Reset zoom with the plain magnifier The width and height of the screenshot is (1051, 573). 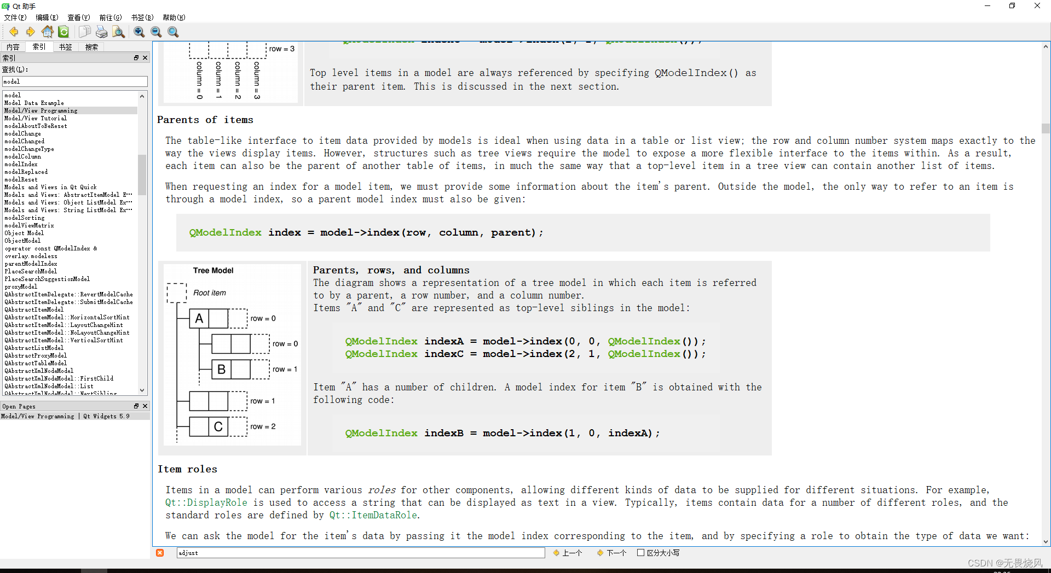coord(173,32)
